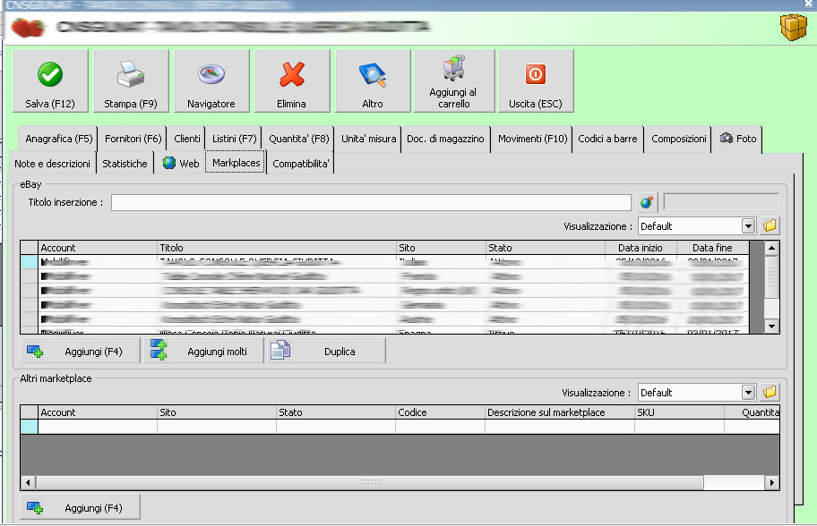
Task: Switch to the Anagrafica (F5) tab
Action: pos(59,139)
